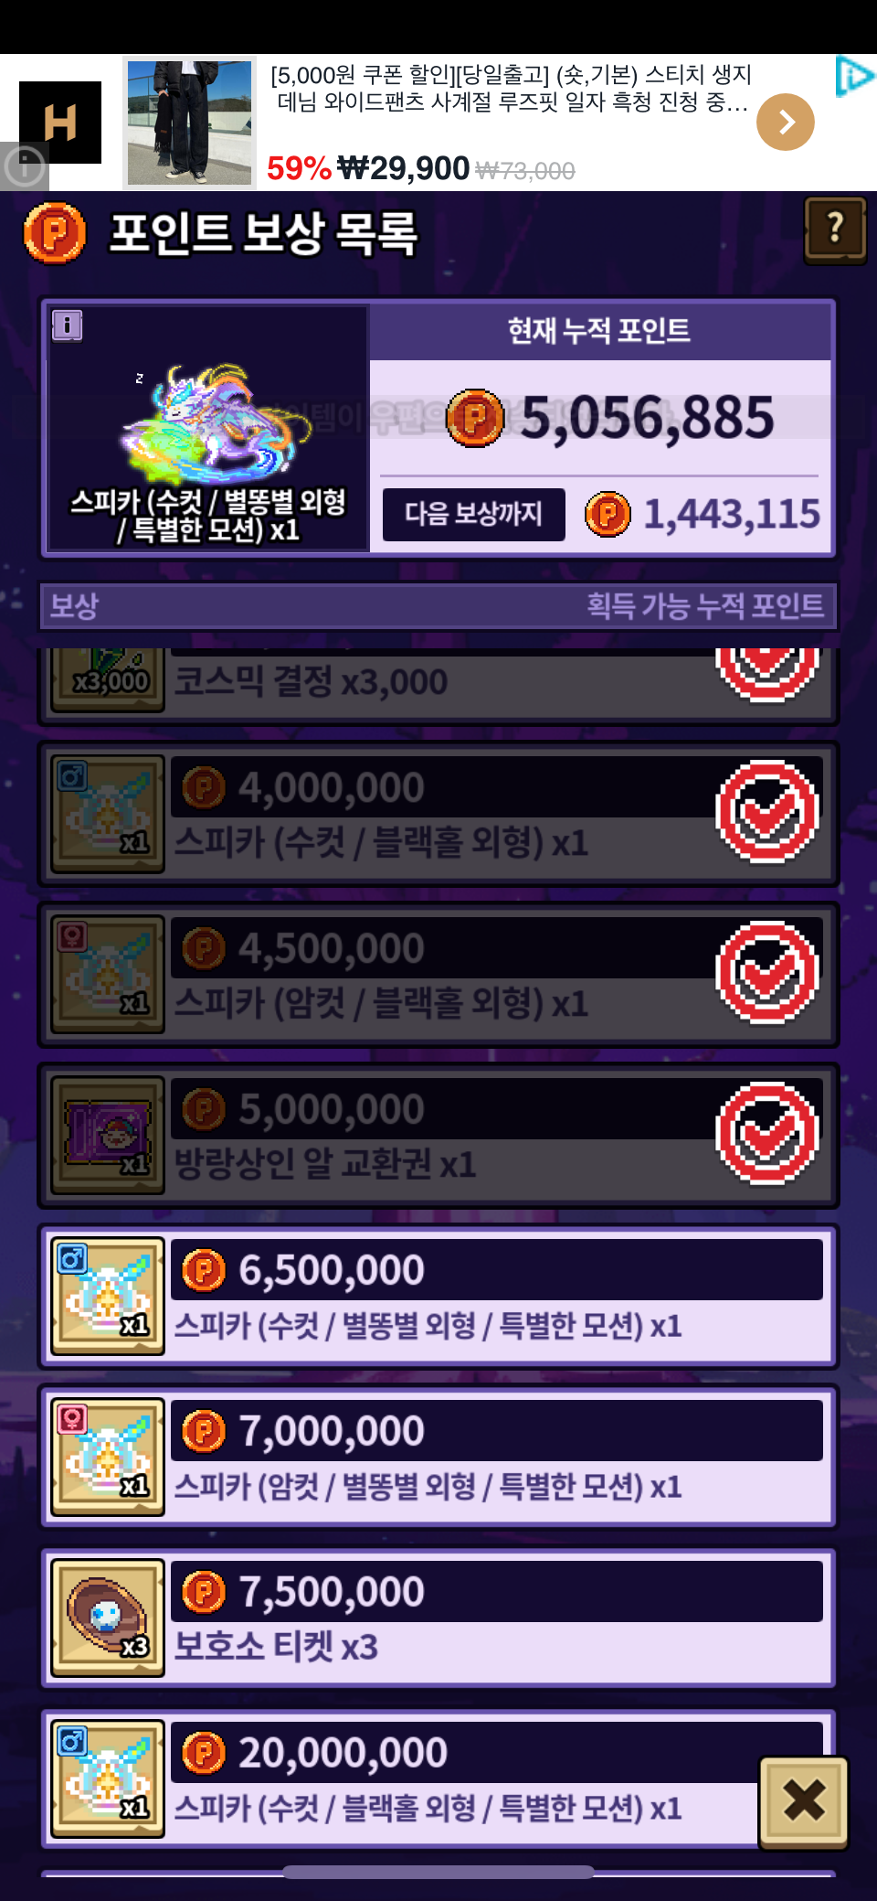Tap the info icon on Spica preview
This screenshot has height=1901, width=877.
click(68, 325)
